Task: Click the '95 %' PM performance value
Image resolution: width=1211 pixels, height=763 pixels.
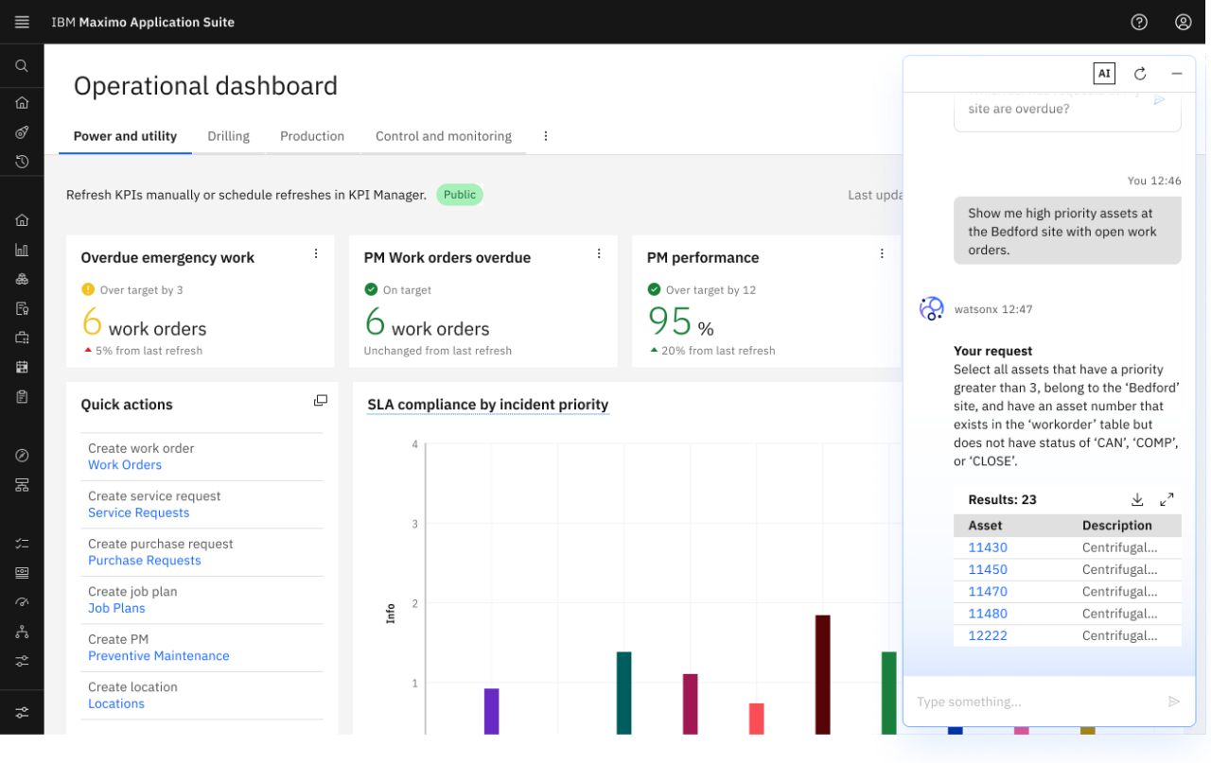Action: click(680, 322)
